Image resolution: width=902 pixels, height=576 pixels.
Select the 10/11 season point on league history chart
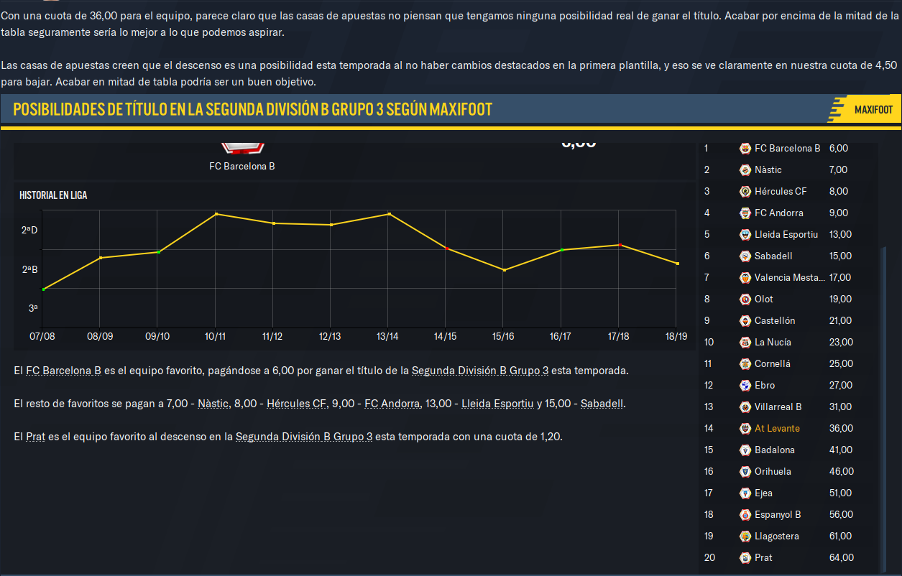click(x=216, y=214)
